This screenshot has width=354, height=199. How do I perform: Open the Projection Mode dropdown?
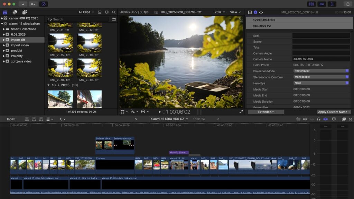tap(321, 71)
